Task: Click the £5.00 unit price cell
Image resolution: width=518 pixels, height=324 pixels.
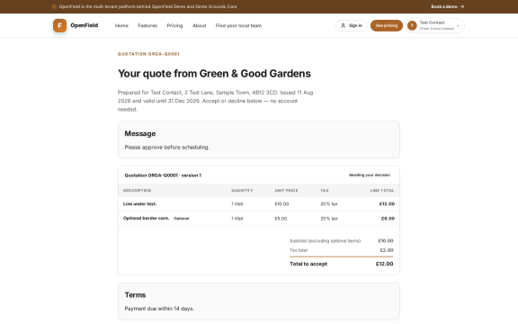Action: click(281, 219)
